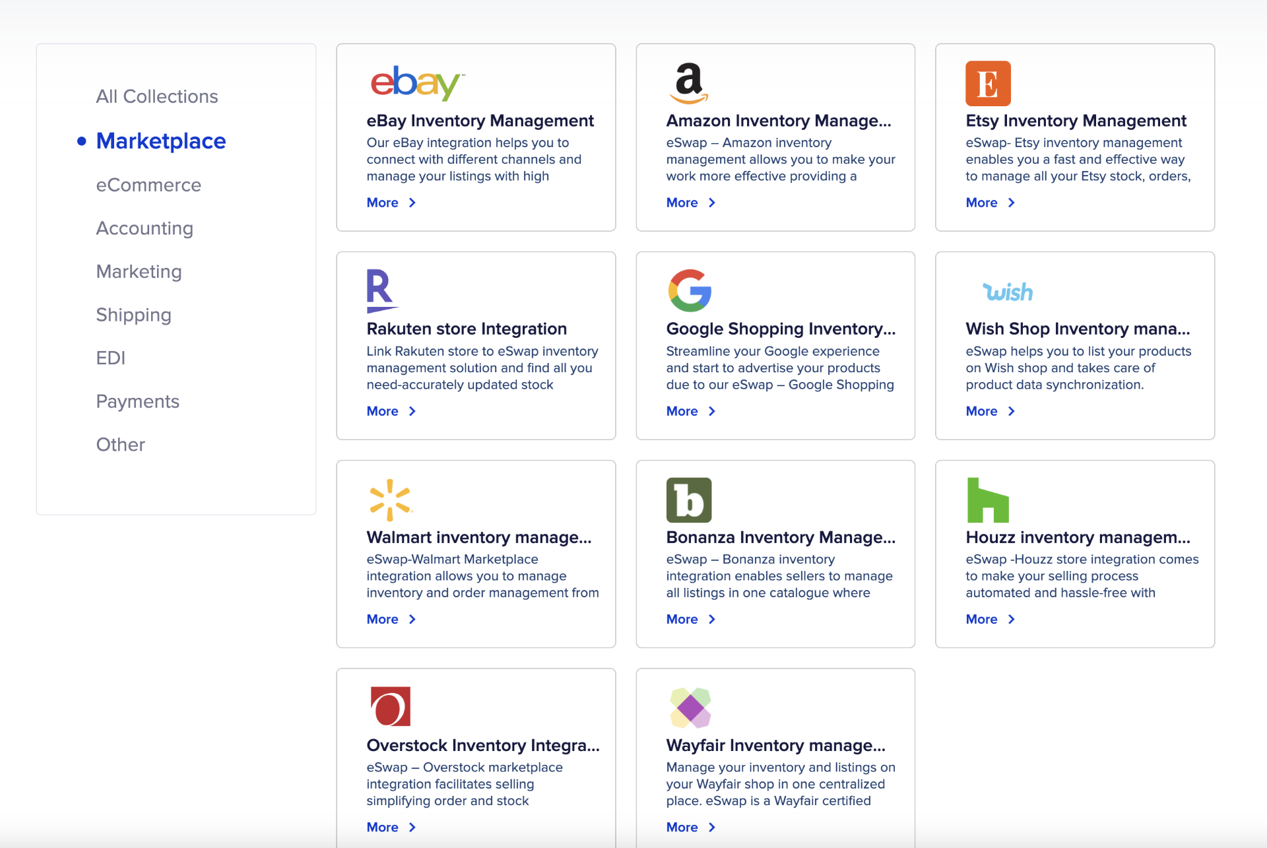Open the Marketing category
Viewport: 1267px width, 848px height.
pyautogui.click(x=139, y=271)
